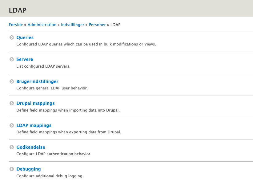The image size is (253, 189).
Task: Open Indstillinger from the breadcrumb trail
Action: click(x=73, y=25)
